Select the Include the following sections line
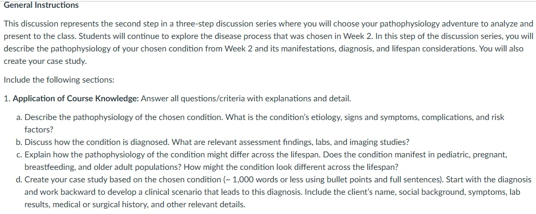Screen dimensions: 536x214 pos(59,80)
